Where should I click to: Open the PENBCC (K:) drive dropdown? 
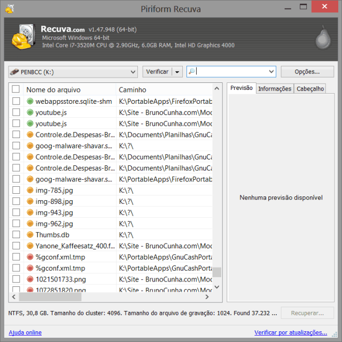click(73, 72)
